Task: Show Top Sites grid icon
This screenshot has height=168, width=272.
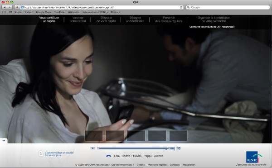Action: pyautogui.click(x=10, y=12)
